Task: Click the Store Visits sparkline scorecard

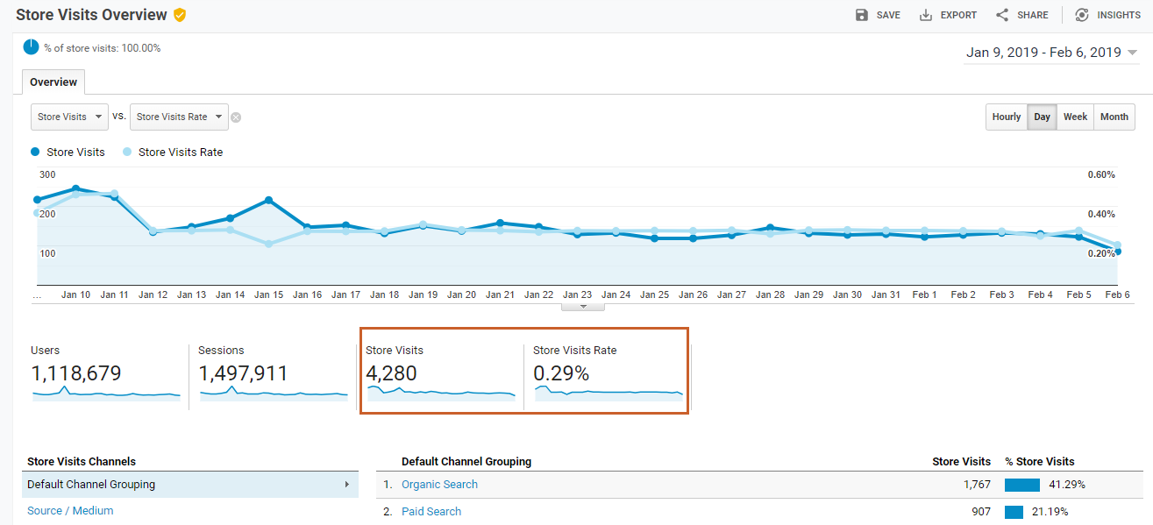Action: [x=440, y=372]
